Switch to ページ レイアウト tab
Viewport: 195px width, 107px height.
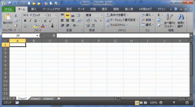coord(51,9)
